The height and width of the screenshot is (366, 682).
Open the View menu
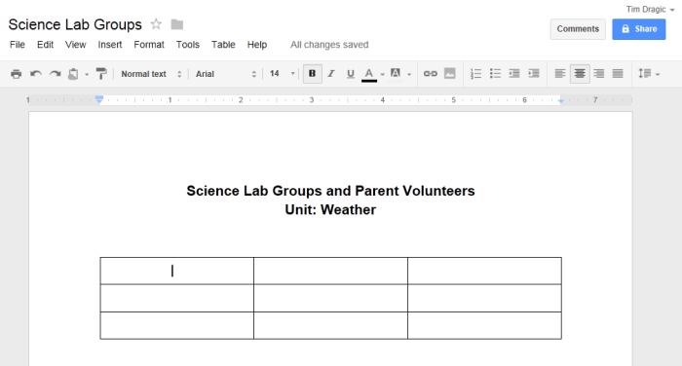click(76, 45)
